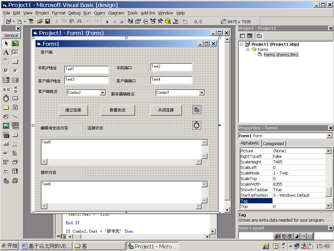
Task: Select the OptionButton tool in the toolbox
Action: (x=15, y=71)
